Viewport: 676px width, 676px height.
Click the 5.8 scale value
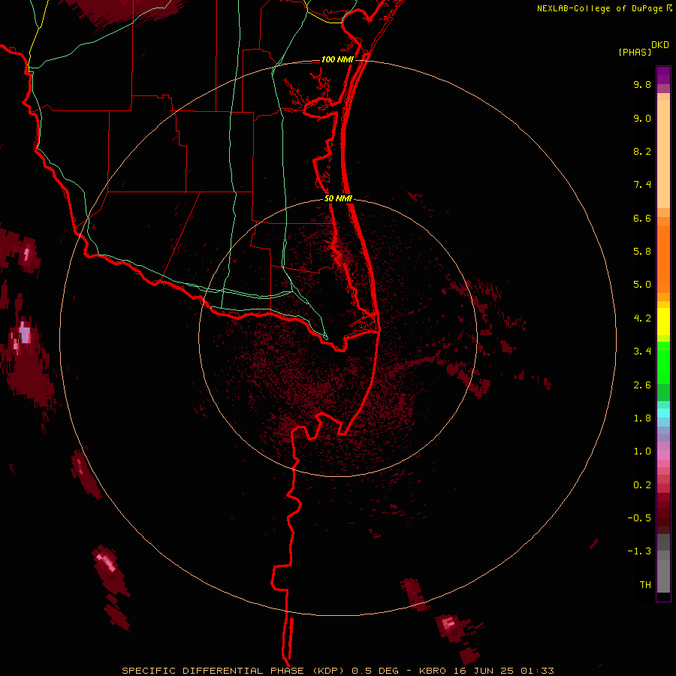[x=642, y=252]
